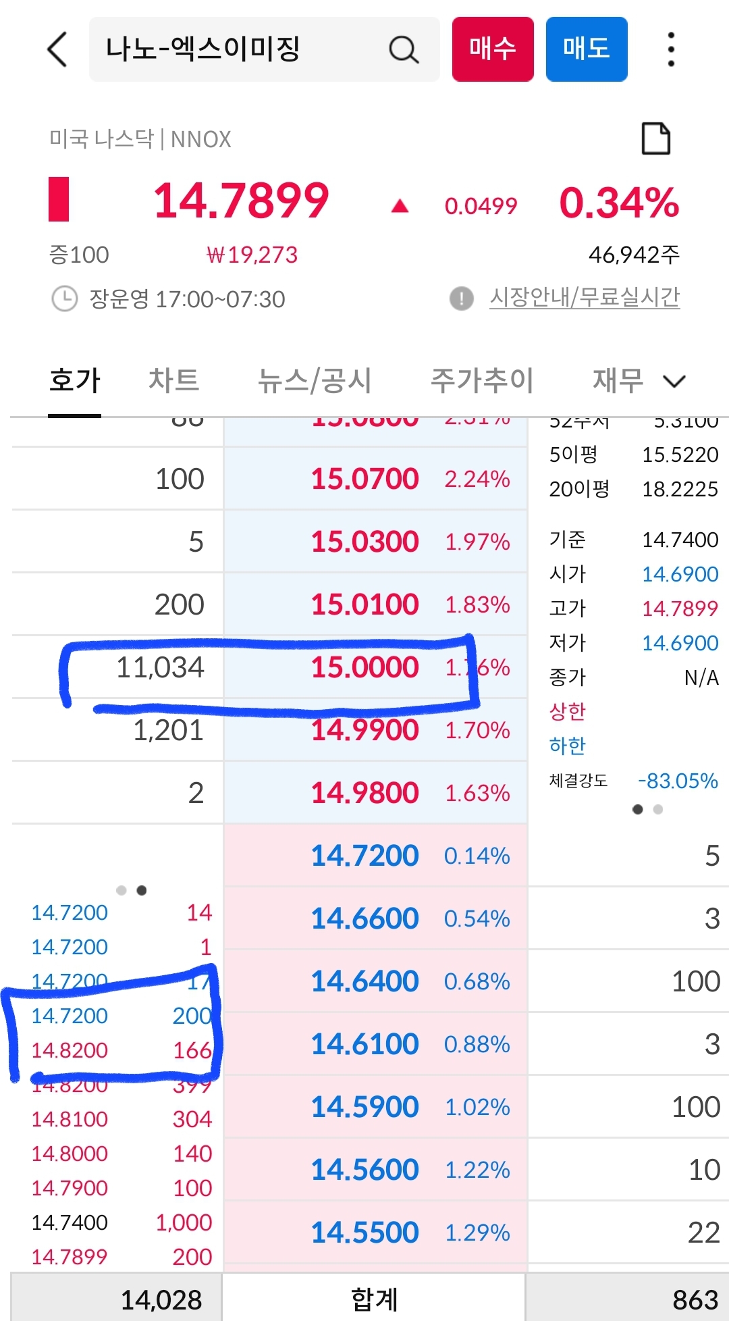
Task: Tap the 46,942주 volume
Action: [x=634, y=255]
